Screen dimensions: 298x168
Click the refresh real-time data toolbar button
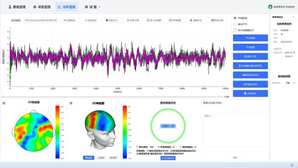175,20
